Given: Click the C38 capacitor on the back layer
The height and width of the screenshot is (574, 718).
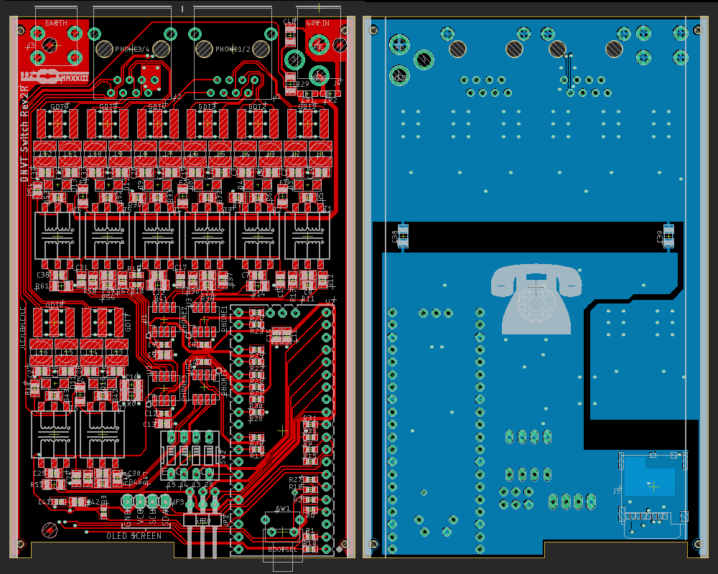Looking at the screenshot, I should pyautogui.click(x=402, y=235).
